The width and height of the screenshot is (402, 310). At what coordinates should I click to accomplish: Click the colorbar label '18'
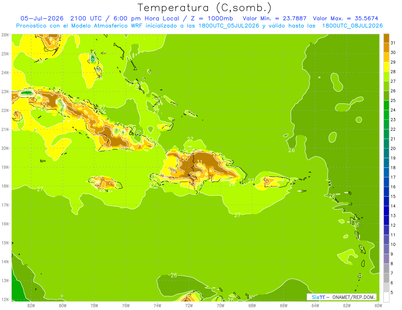394,168
